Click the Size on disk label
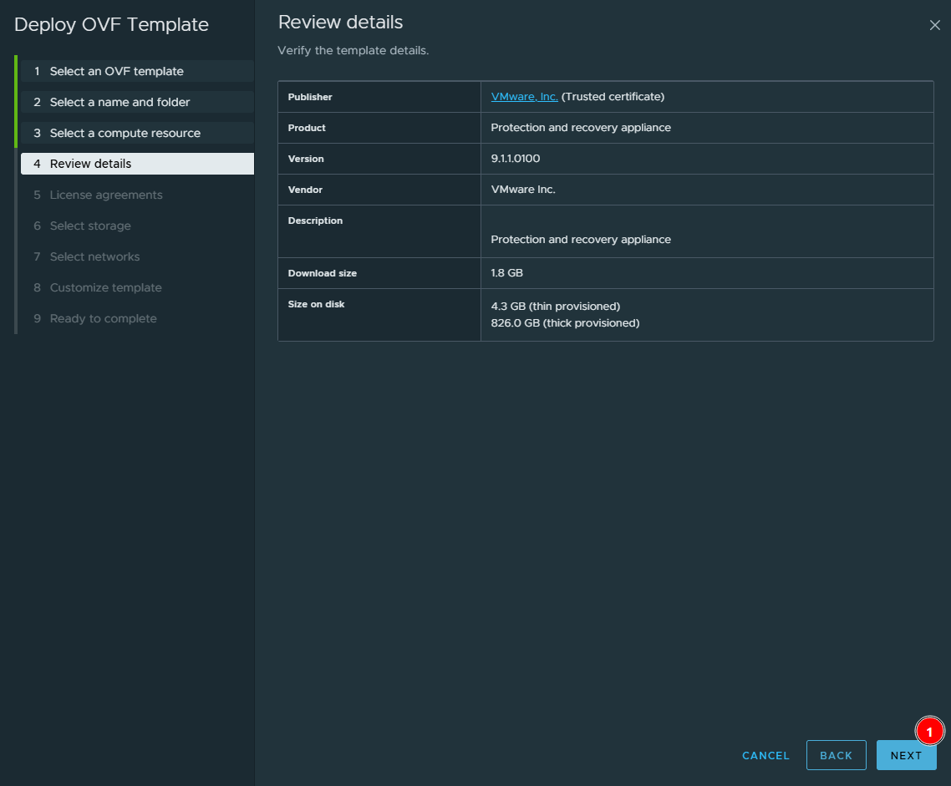The height and width of the screenshot is (786, 951). pos(316,304)
